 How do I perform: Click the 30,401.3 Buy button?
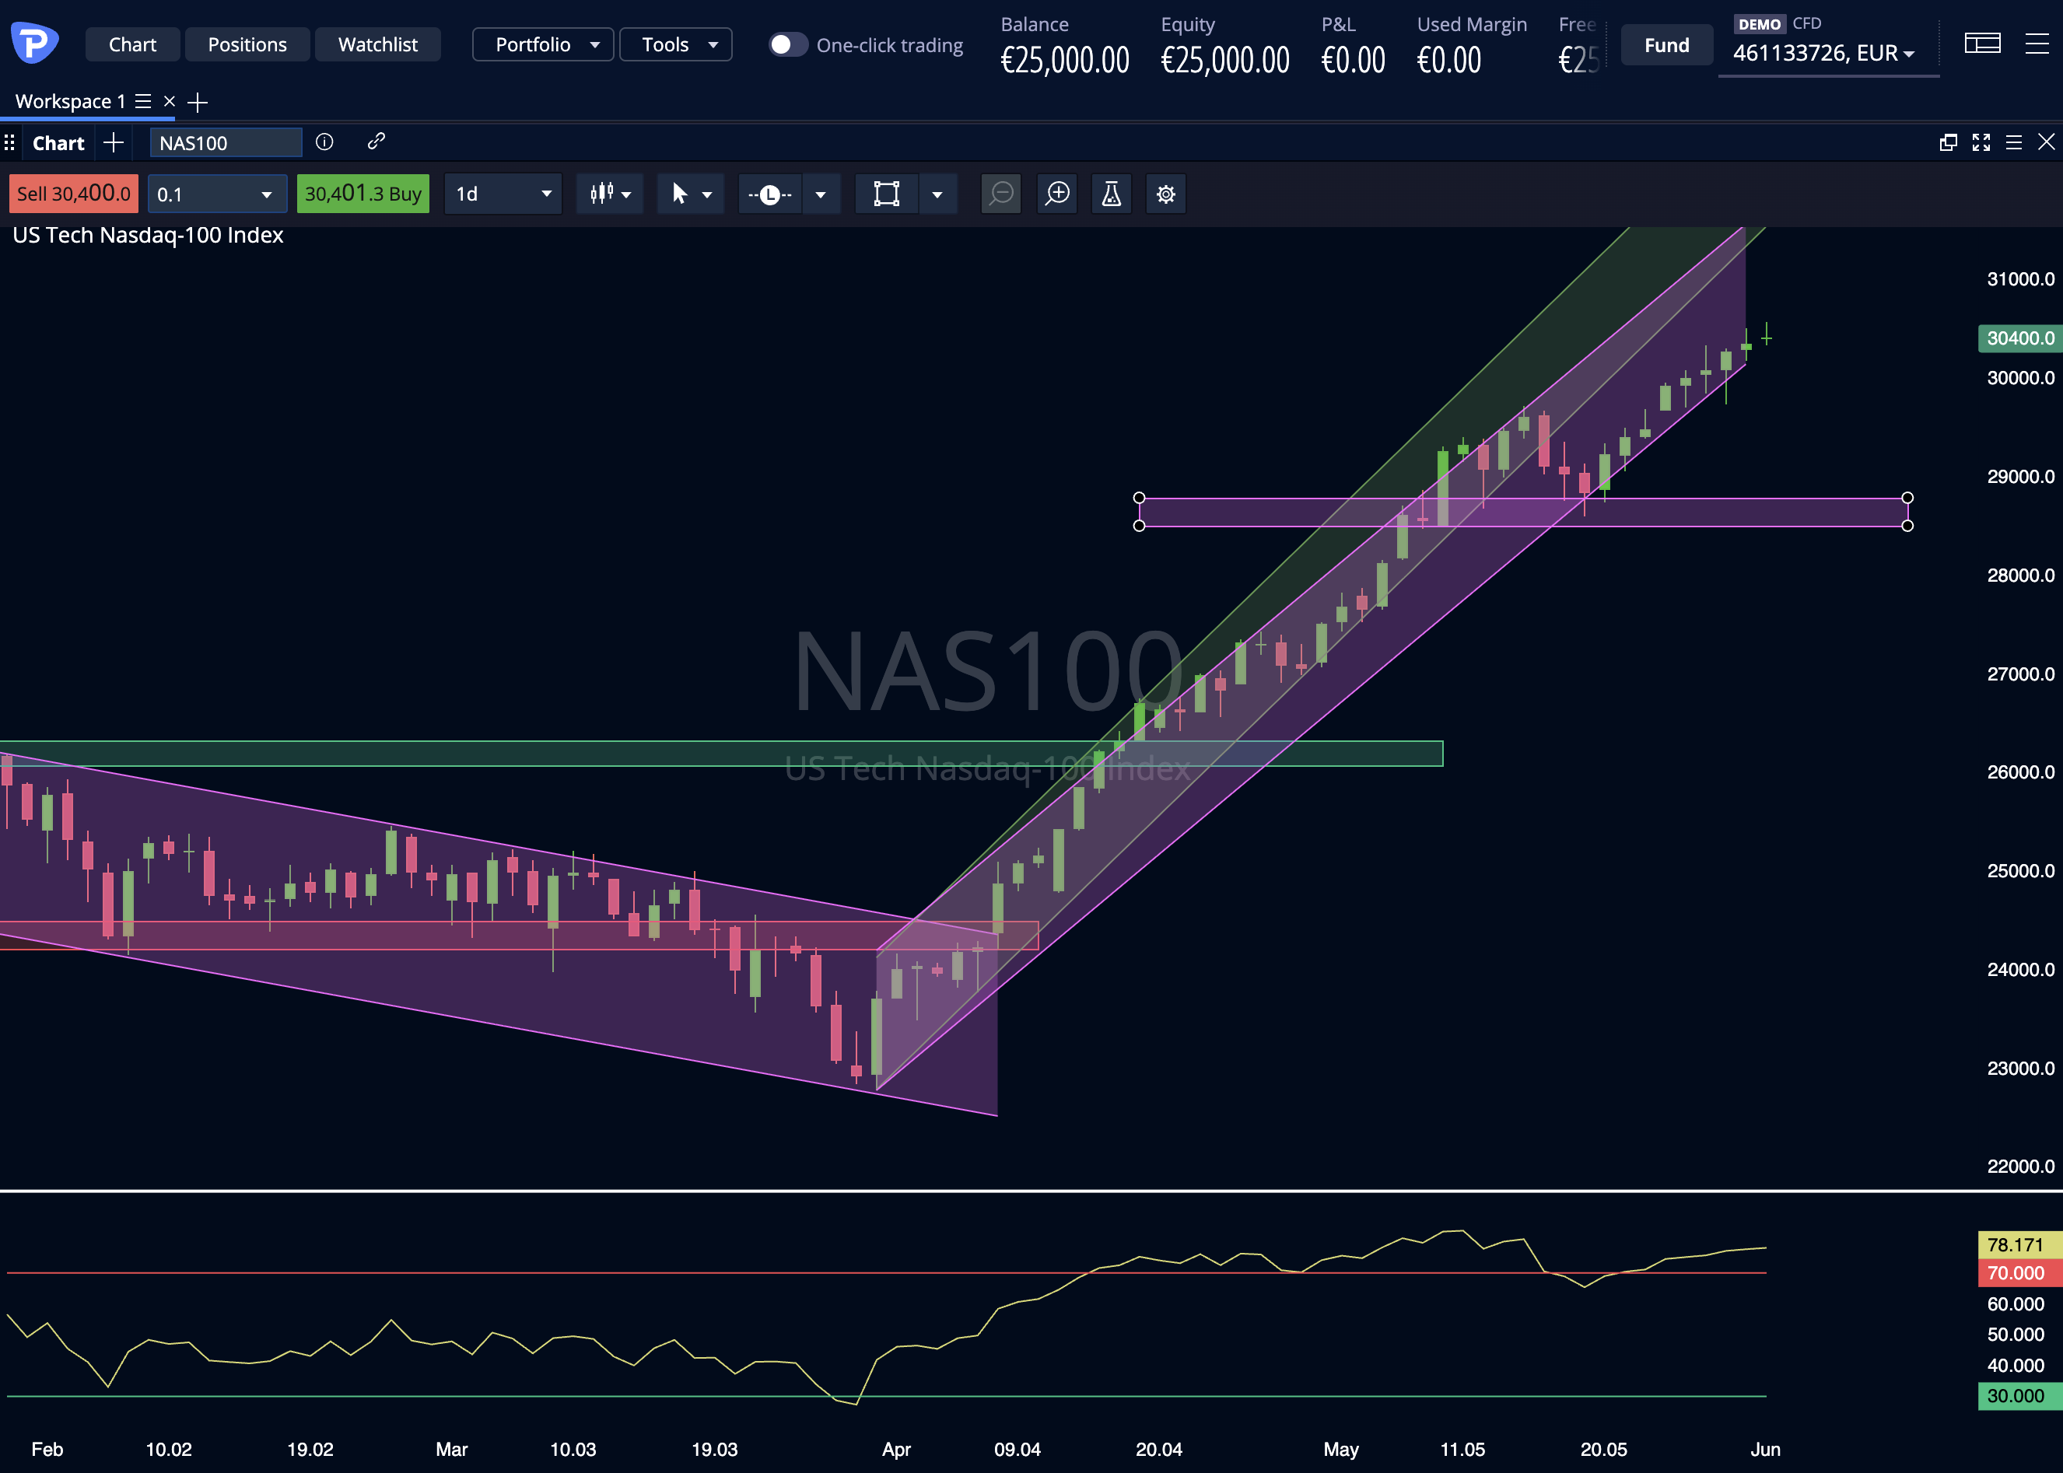363,194
